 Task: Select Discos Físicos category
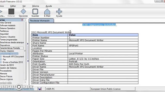6,76
